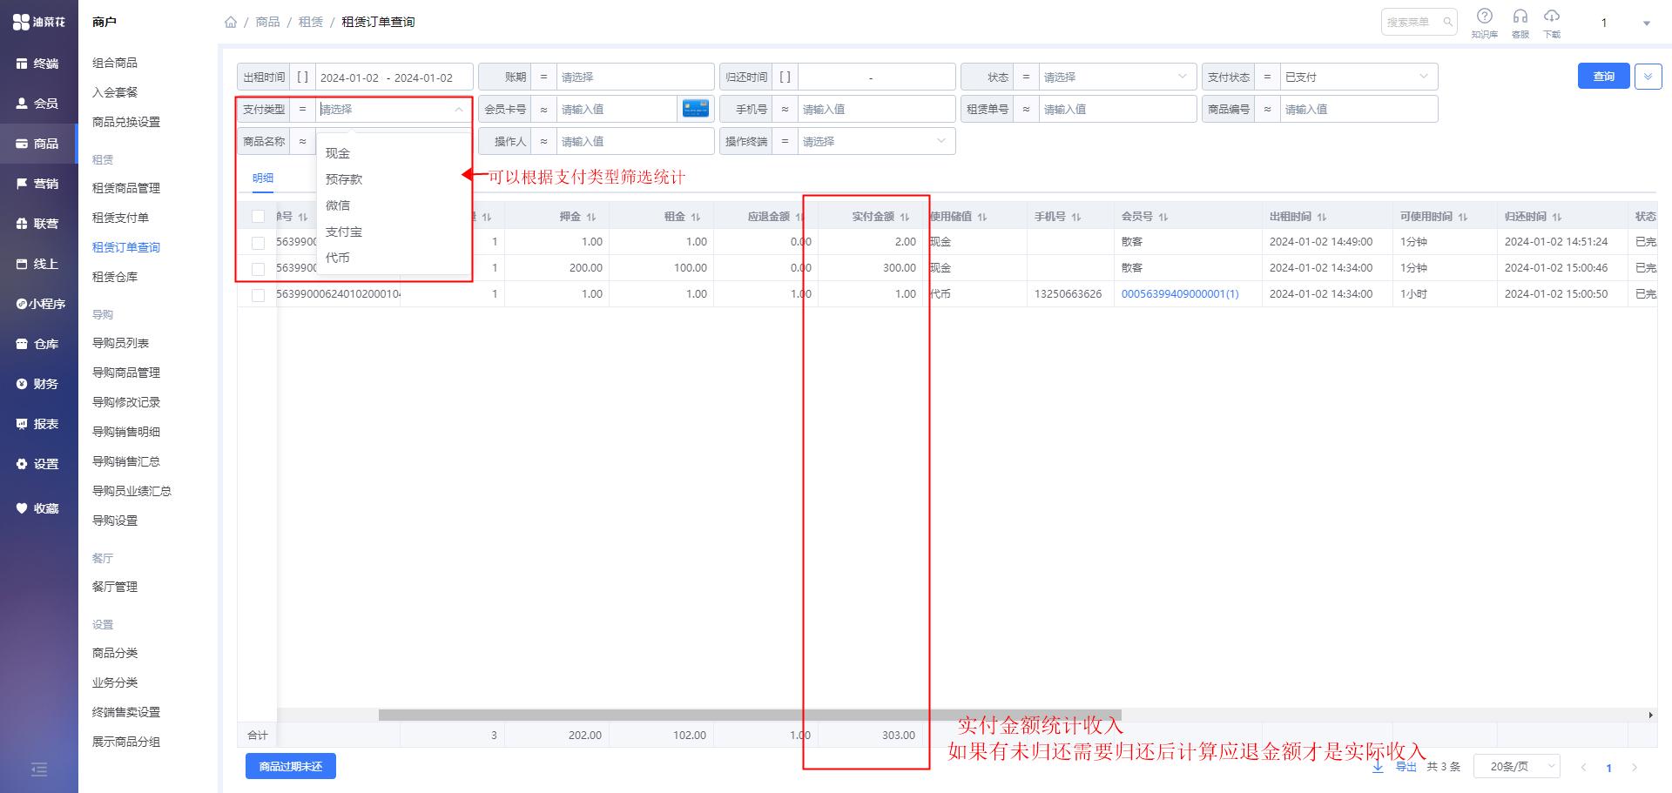The height and width of the screenshot is (793, 1672).
Task: Open the user account dropdown arrow
Action: tap(1646, 24)
